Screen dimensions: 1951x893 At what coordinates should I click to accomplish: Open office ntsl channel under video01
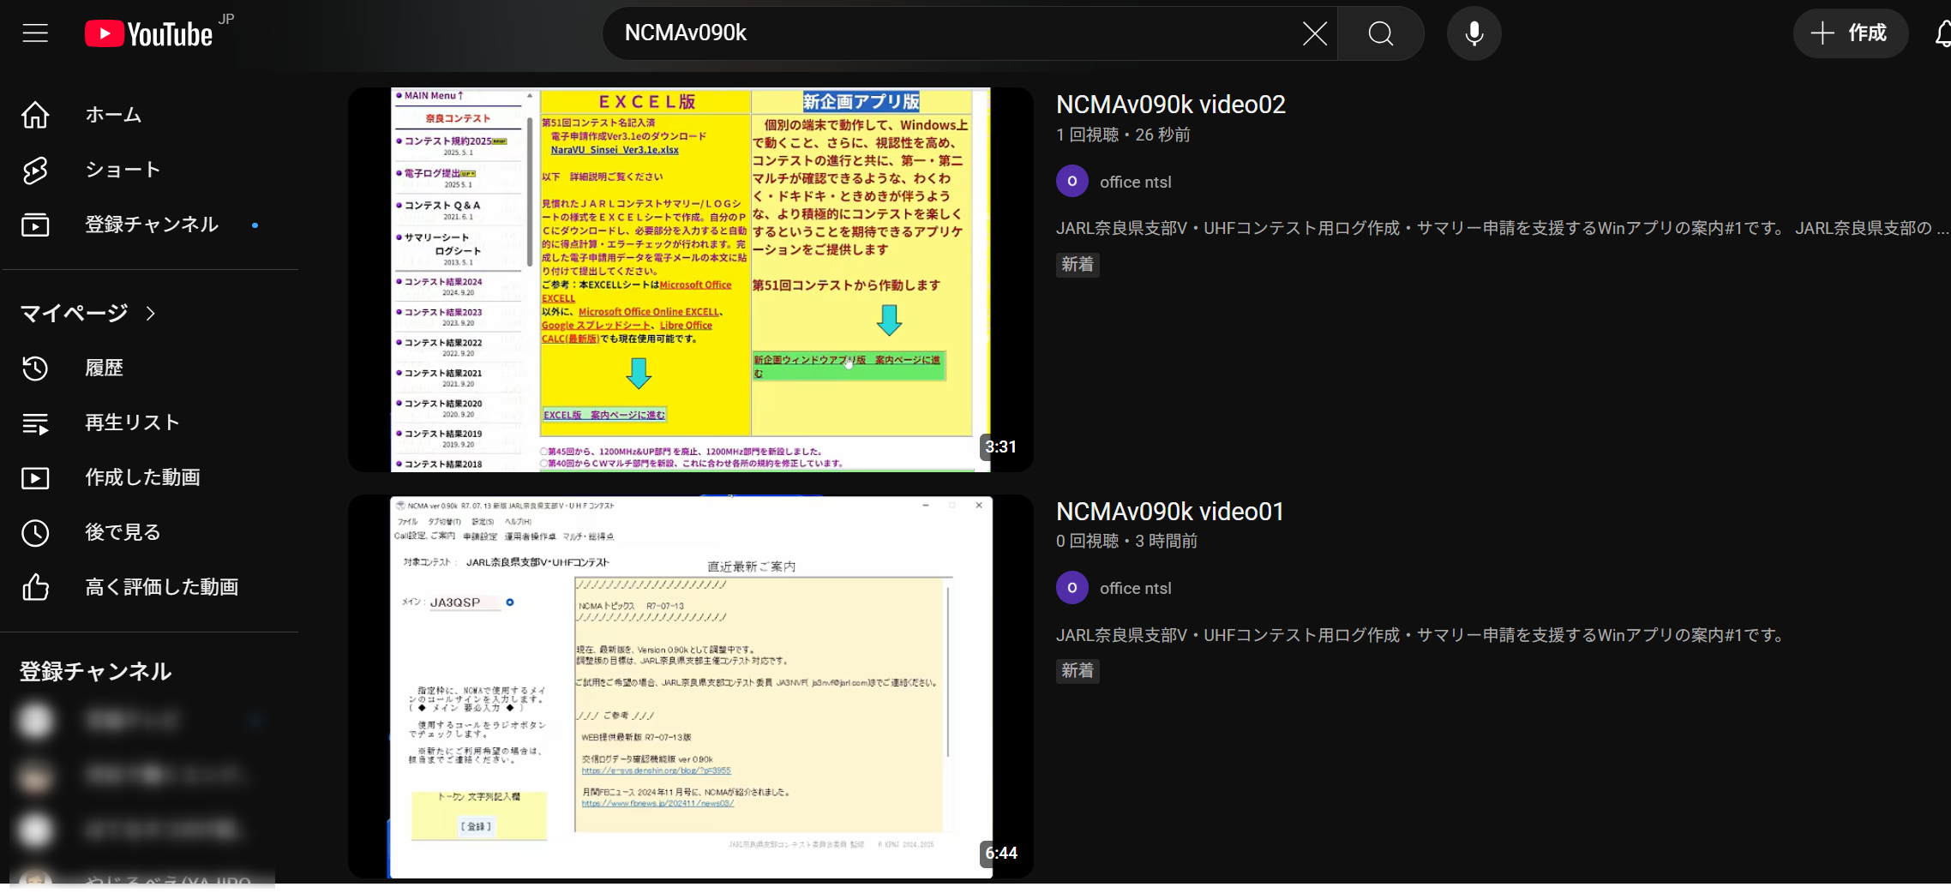pos(1135,589)
